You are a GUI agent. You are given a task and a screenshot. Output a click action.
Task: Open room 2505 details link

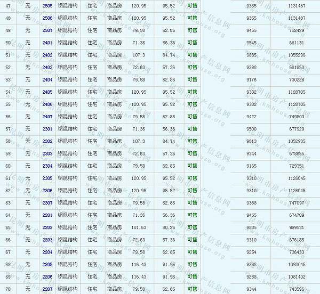pos(47,5)
